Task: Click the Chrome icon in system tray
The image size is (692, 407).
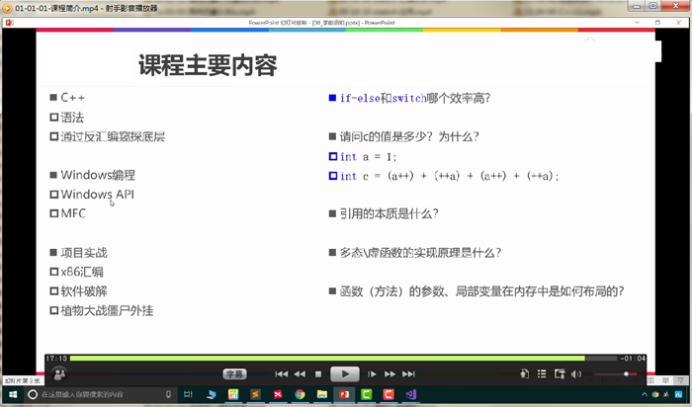Action: (655, 394)
